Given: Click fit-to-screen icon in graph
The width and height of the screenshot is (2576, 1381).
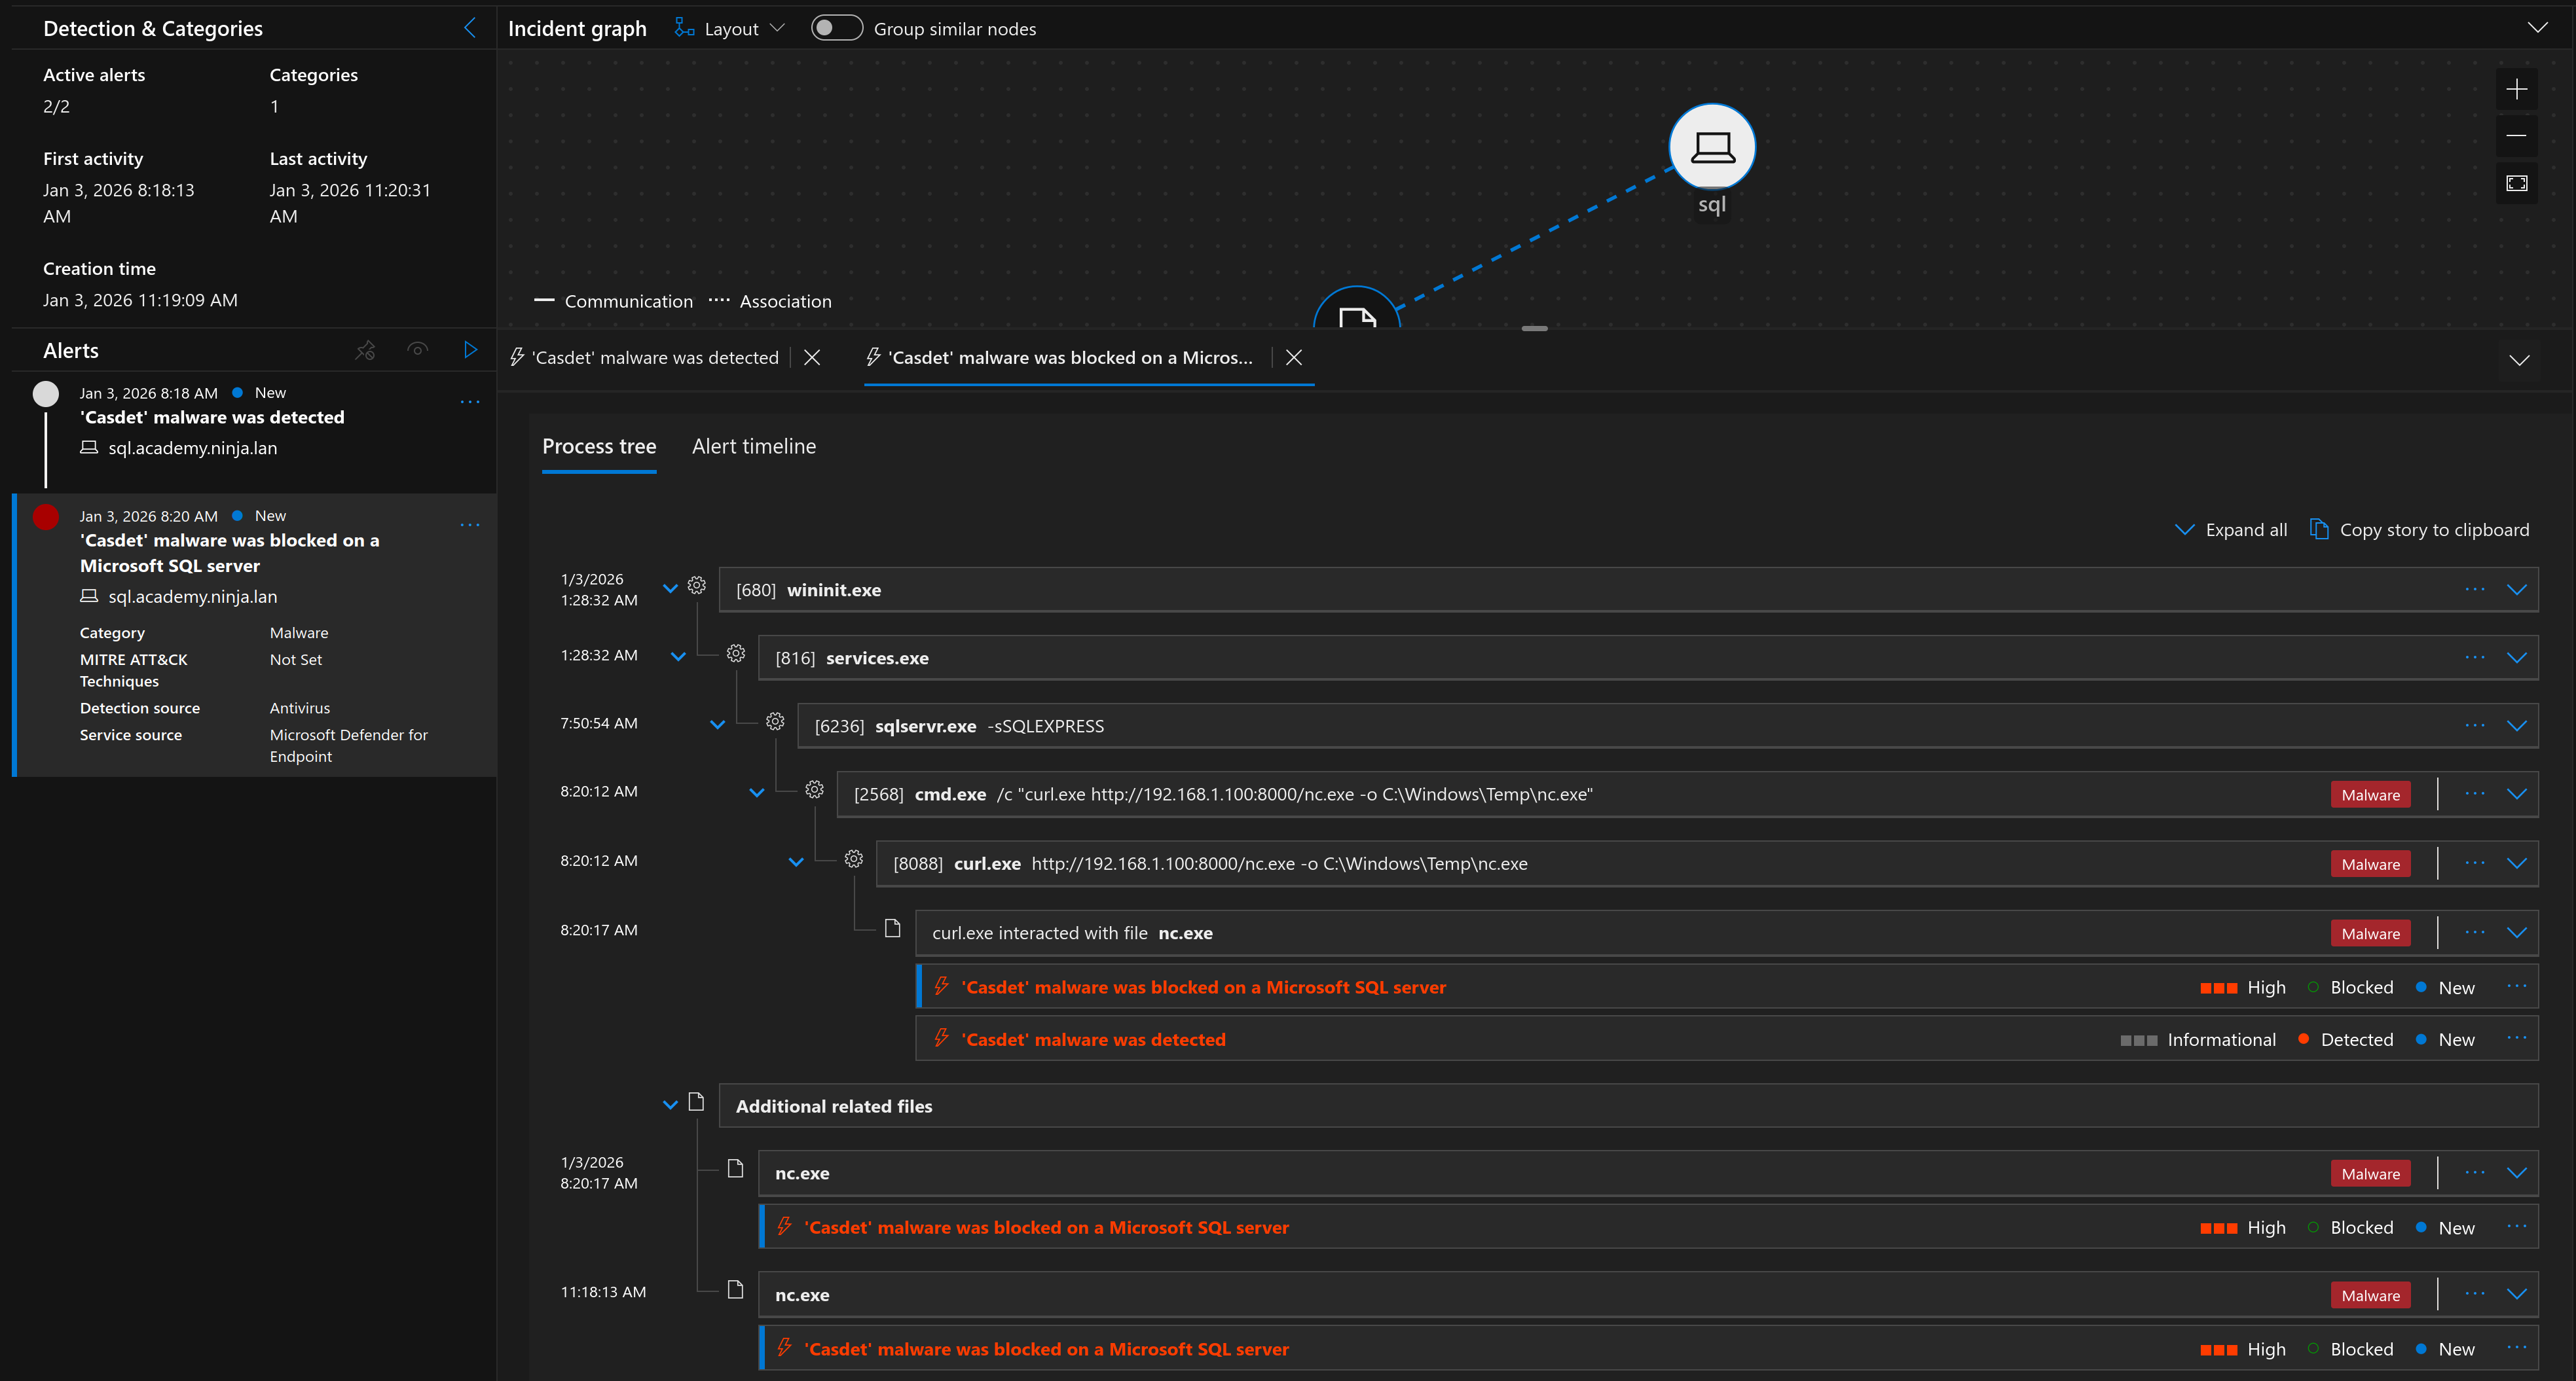Looking at the screenshot, I should pyautogui.click(x=2516, y=183).
